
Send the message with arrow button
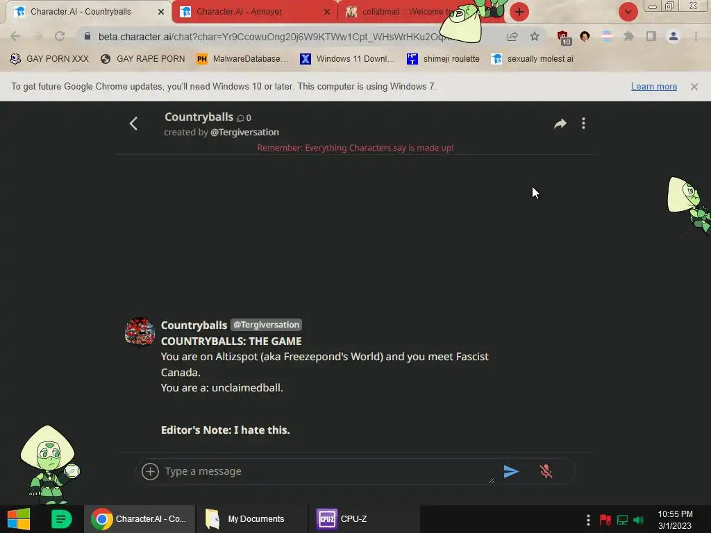[x=511, y=471]
